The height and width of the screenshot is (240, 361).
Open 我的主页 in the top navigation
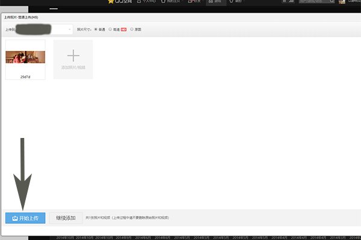coord(171,1)
